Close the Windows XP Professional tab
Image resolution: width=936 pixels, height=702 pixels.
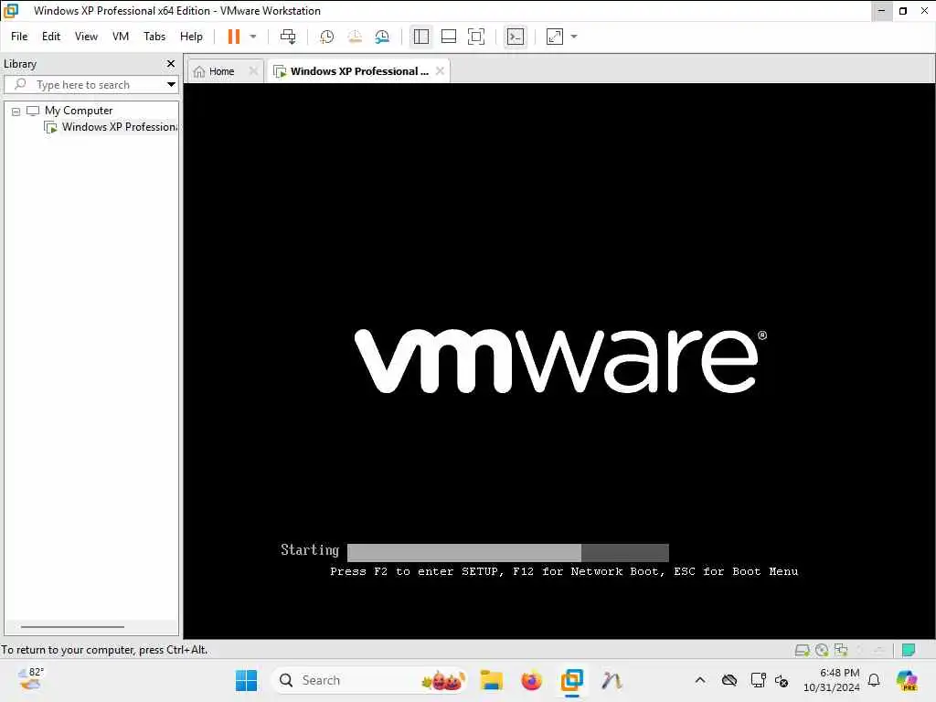(440, 70)
